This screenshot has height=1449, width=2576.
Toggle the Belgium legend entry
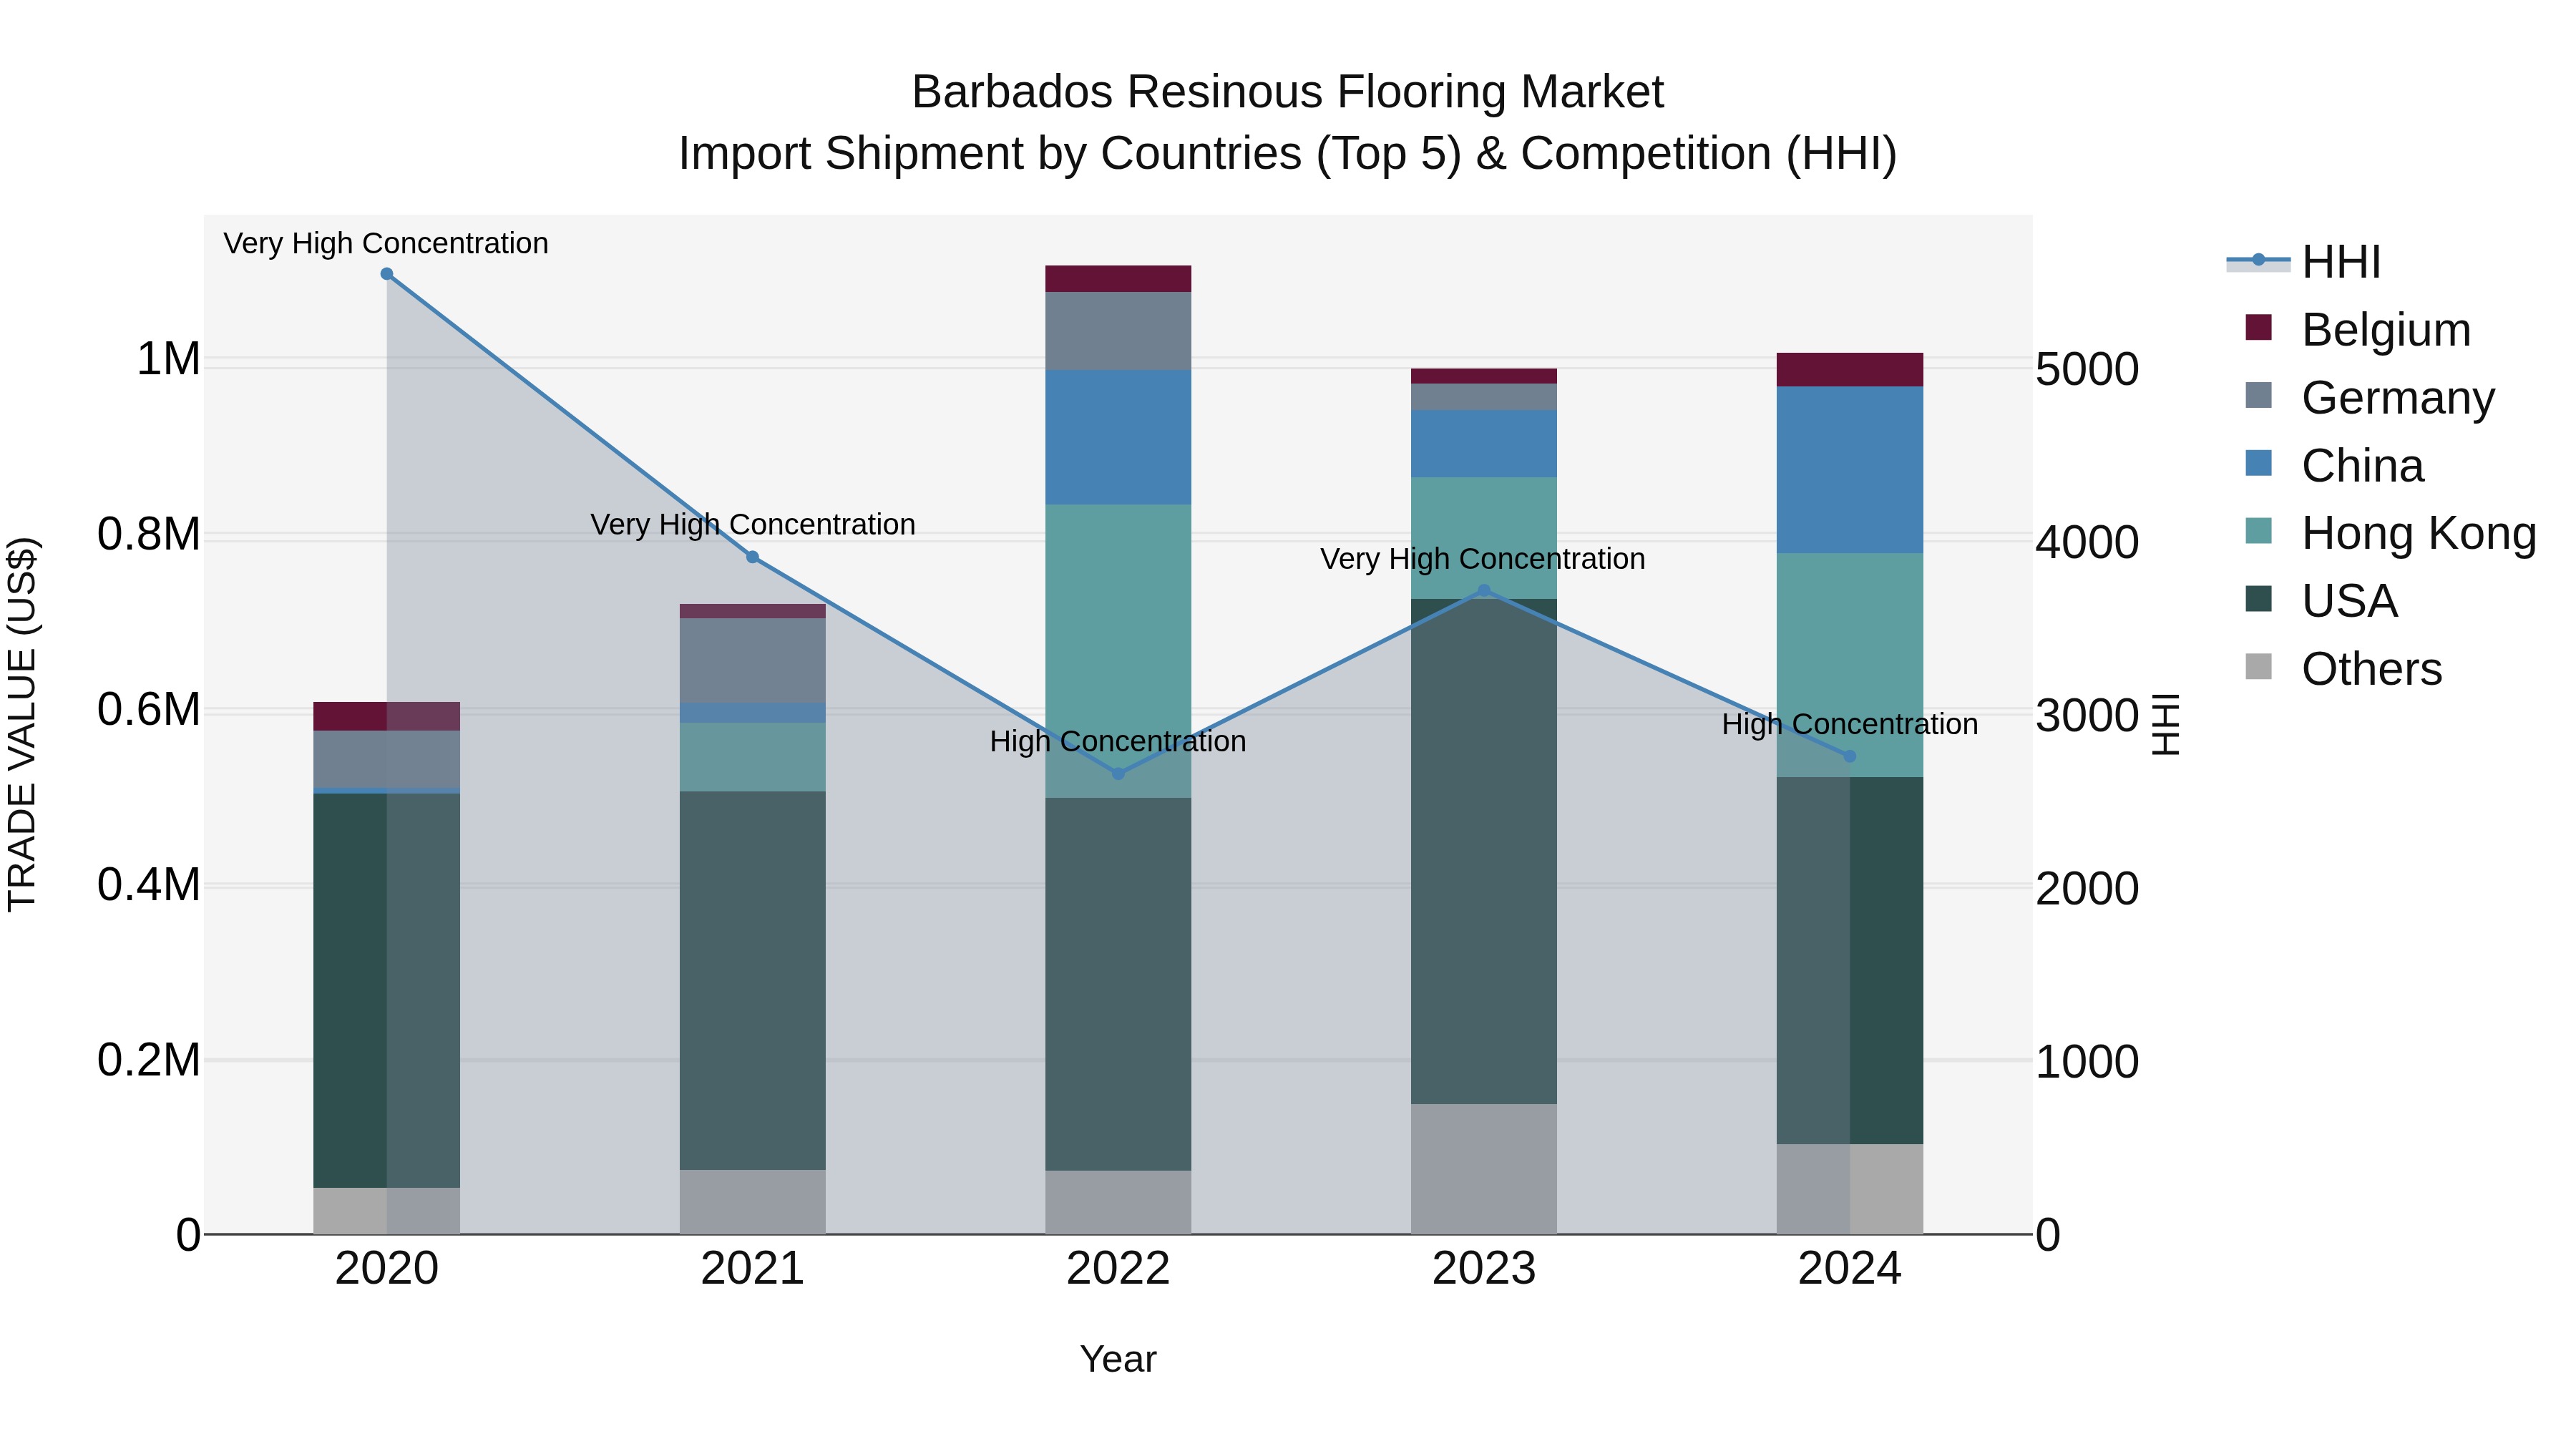(2358, 329)
